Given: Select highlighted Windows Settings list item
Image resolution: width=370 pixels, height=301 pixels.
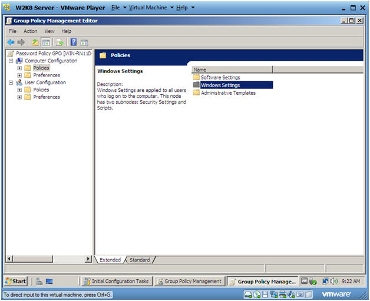Looking at the screenshot, I should tap(233, 85).
